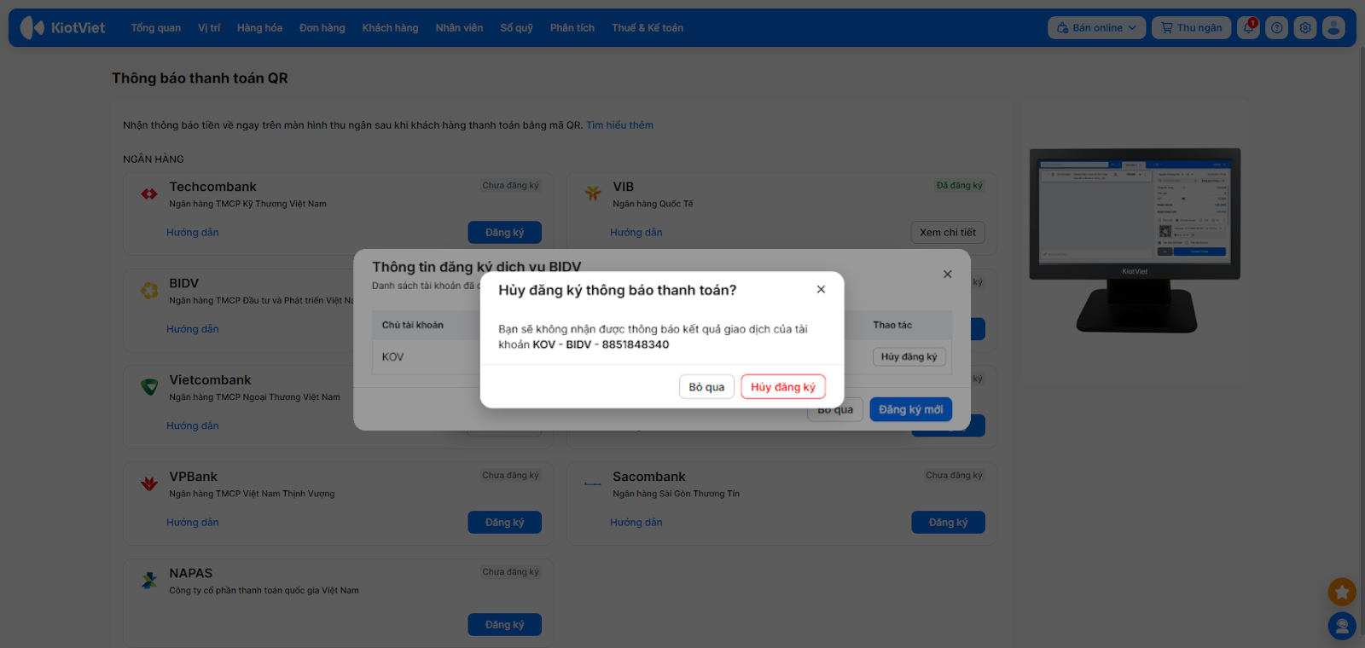The height and width of the screenshot is (648, 1365).
Task: Open the user account avatar icon
Action: click(x=1333, y=27)
